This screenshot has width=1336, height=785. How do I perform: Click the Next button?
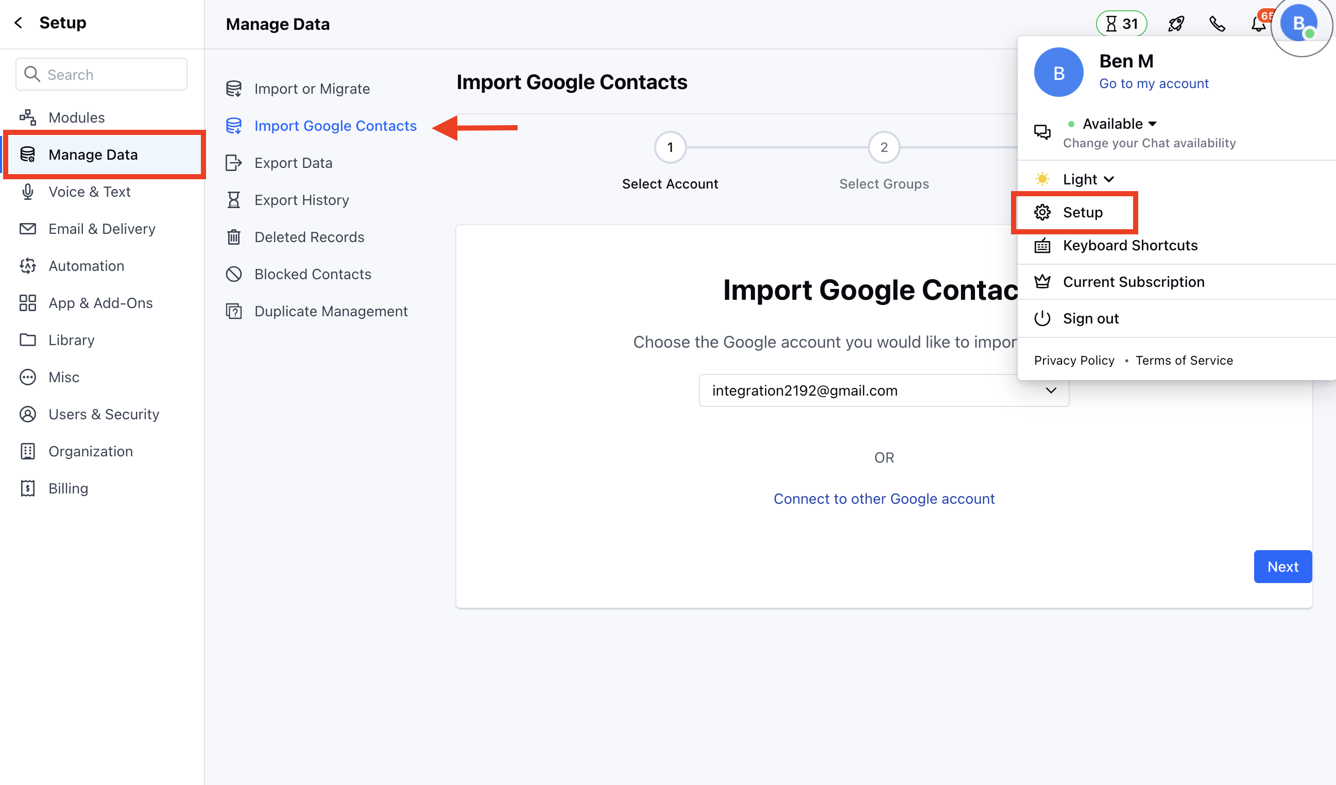[1282, 567]
